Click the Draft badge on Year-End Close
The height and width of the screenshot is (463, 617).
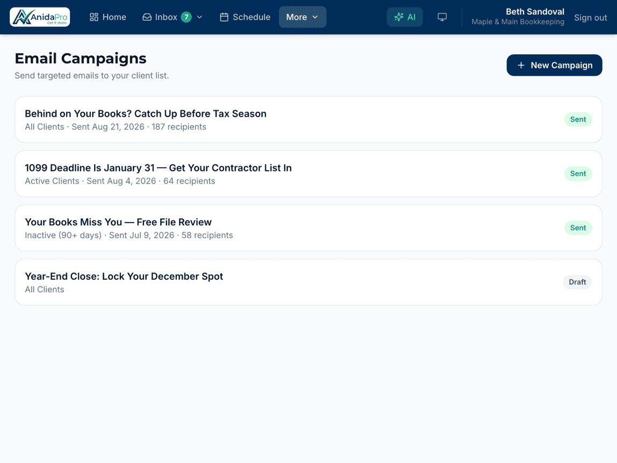click(x=577, y=282)
